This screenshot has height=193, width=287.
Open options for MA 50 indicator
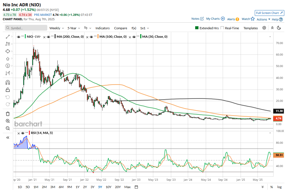138,36
